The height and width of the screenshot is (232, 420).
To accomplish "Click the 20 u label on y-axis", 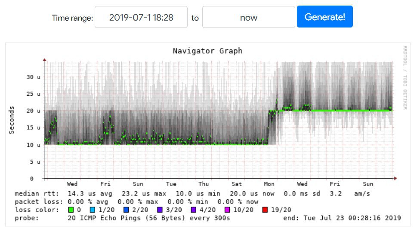I will tap(33, 111).
